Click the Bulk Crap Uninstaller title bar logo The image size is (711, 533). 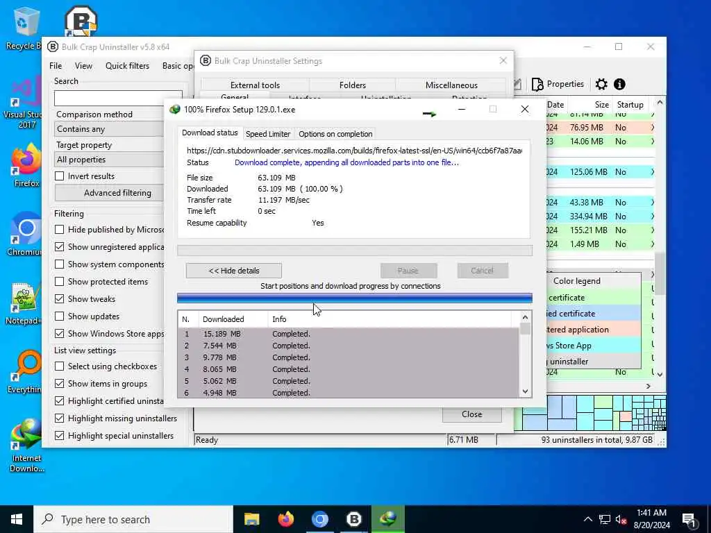pos(53,47)
